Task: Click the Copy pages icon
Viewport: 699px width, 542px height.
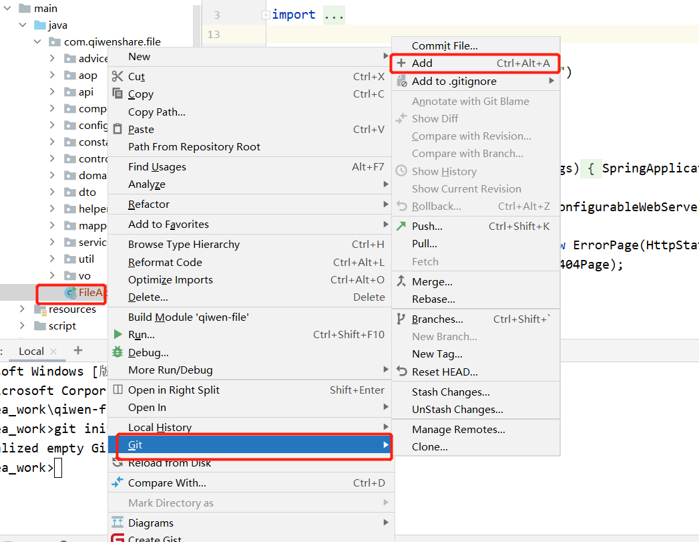Action: coord(118,94)
